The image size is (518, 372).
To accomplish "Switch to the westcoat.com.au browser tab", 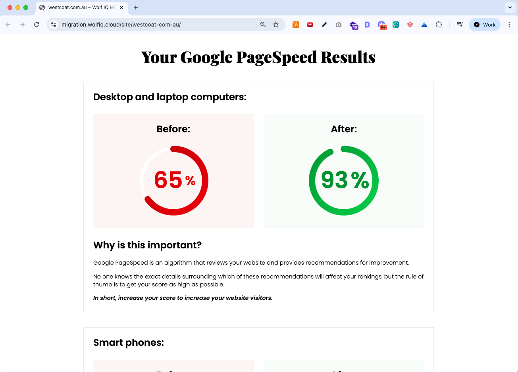I will (79, 7).
